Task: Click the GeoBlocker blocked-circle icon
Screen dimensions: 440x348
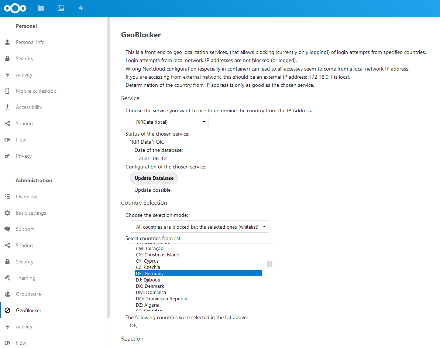Action: click(x=8, y=310)
